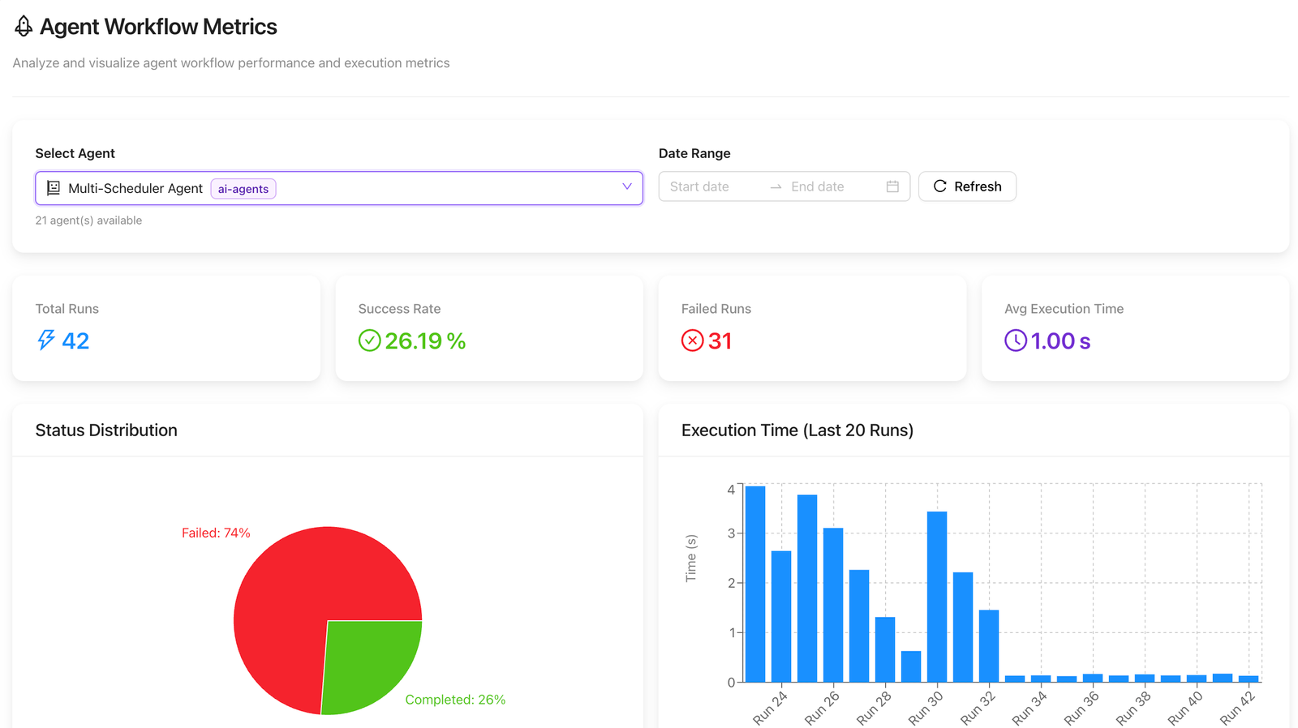This screenshot has width=1298, height=728.
Task: Click the Completed: 26% pie label
Action: click(x=455, y=700)
